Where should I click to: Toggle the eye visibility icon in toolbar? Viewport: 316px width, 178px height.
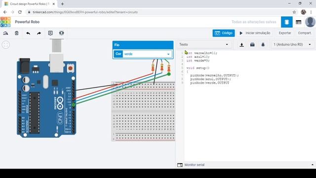point(61,33)
